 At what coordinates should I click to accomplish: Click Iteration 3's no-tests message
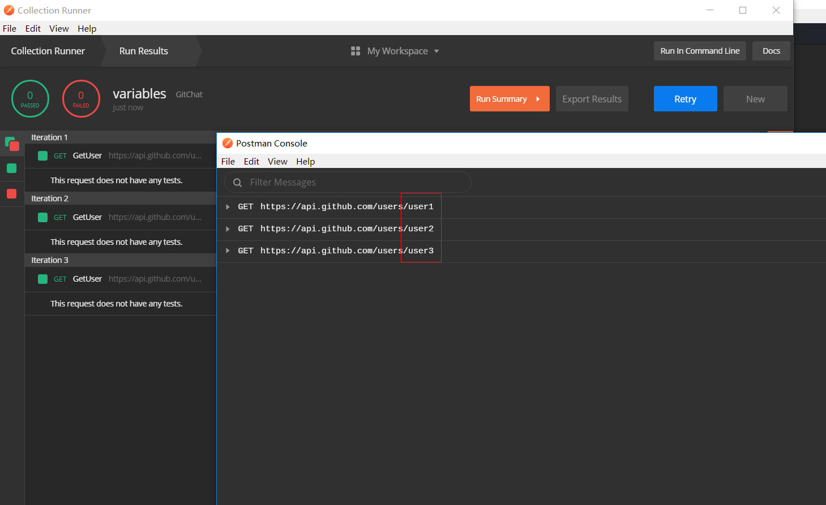click(117, 304)
